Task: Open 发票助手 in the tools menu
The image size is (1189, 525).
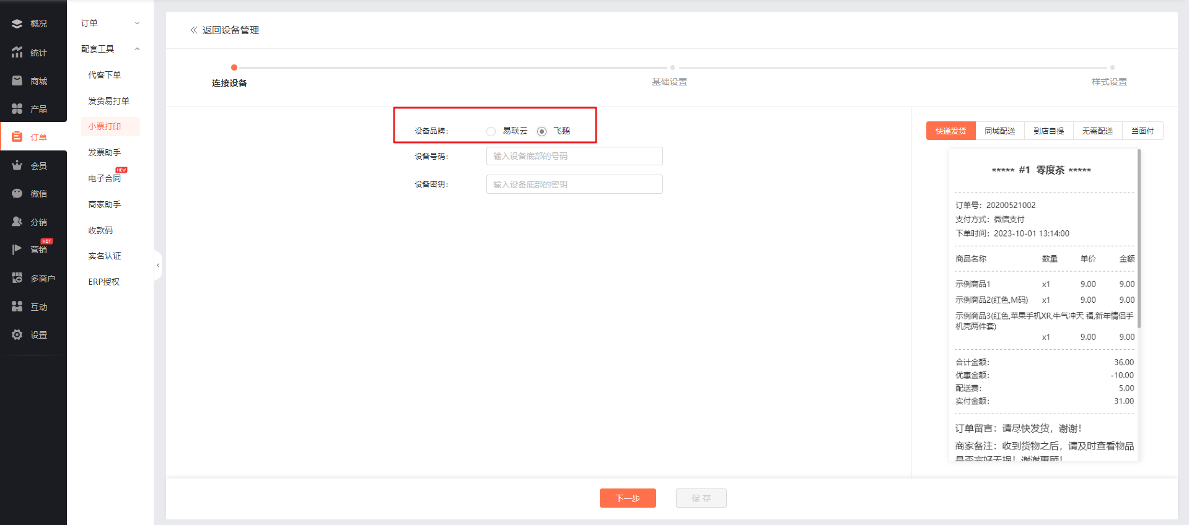Action: 105,152
